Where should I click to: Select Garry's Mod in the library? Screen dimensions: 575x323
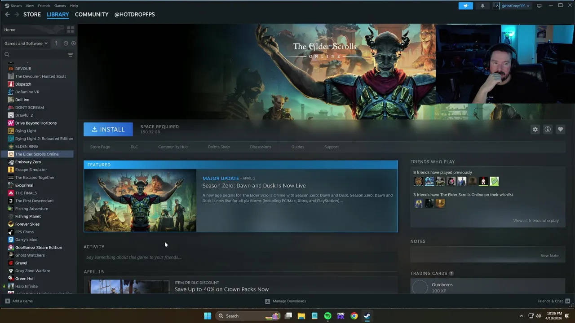pos(26,240)
